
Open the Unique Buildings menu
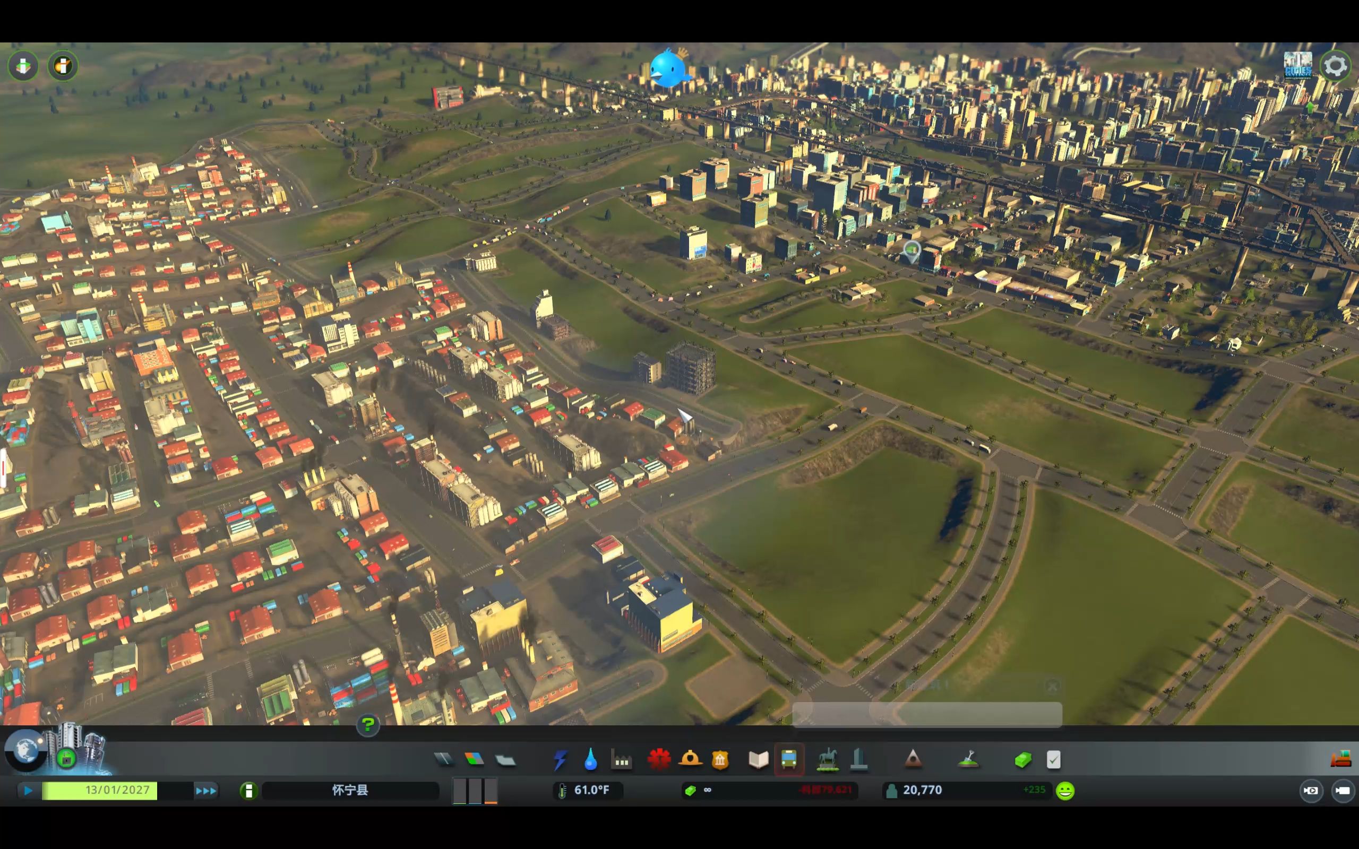tap(858, 760)
